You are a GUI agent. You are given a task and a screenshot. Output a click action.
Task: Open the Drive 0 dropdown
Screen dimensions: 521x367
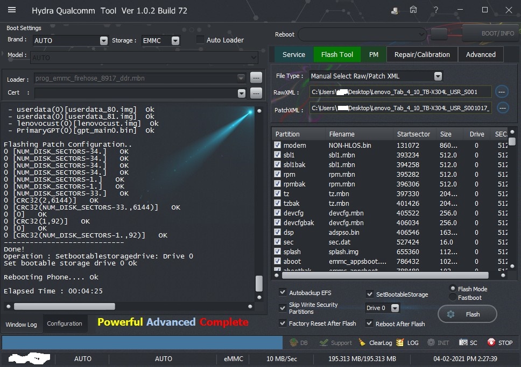(395, 308)
